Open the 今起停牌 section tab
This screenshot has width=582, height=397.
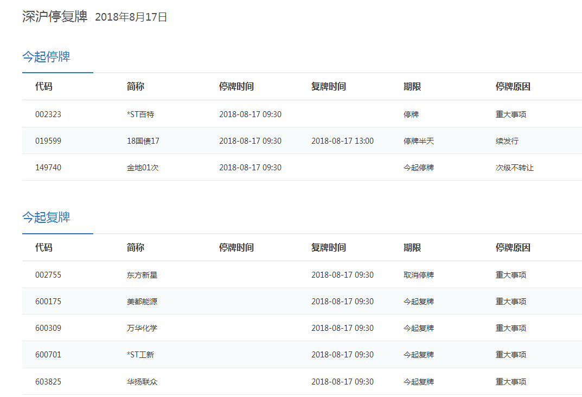point(46,57)
